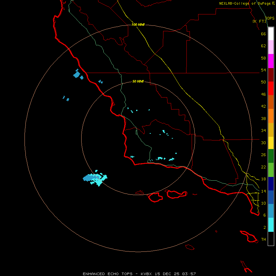Screen dimensions: 276x276
Task: Click the legend value '18'
Action: click(263, 179)
